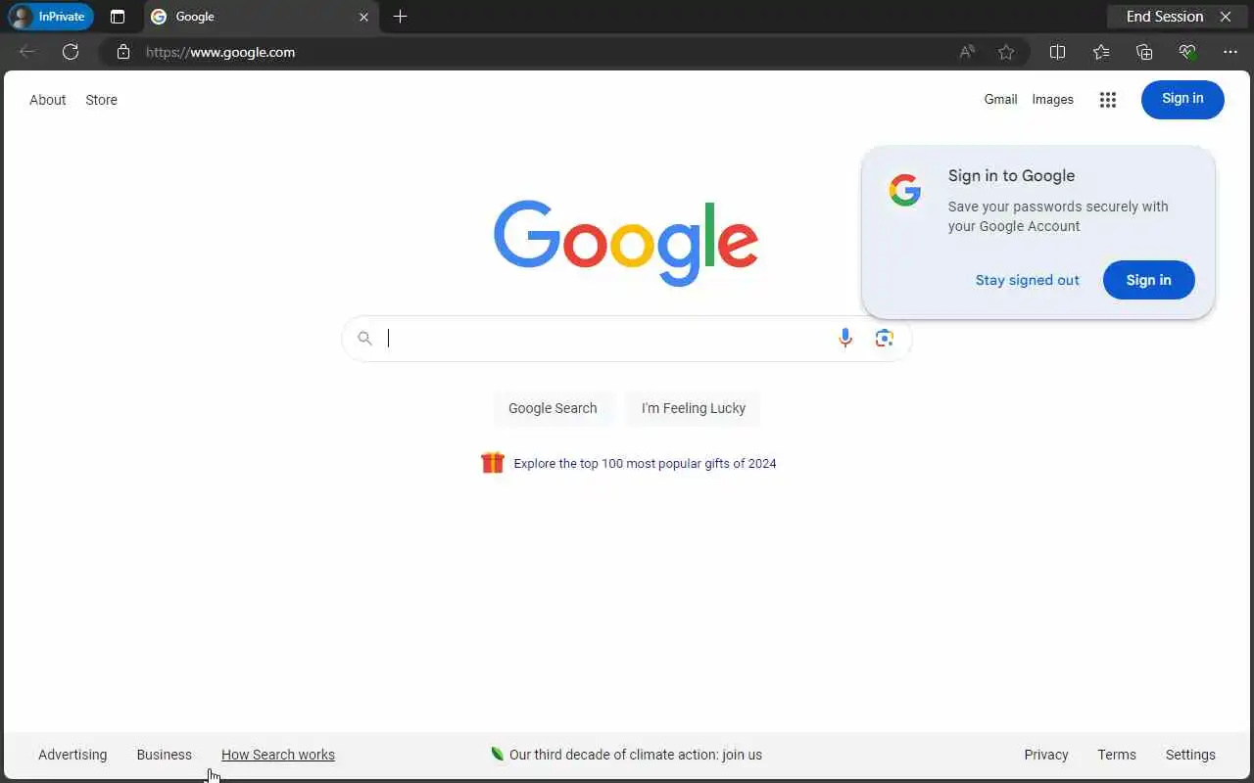Click the InPrivate profile badge
The width and height of the screenshot is (1254, 783).
point(50,17)
